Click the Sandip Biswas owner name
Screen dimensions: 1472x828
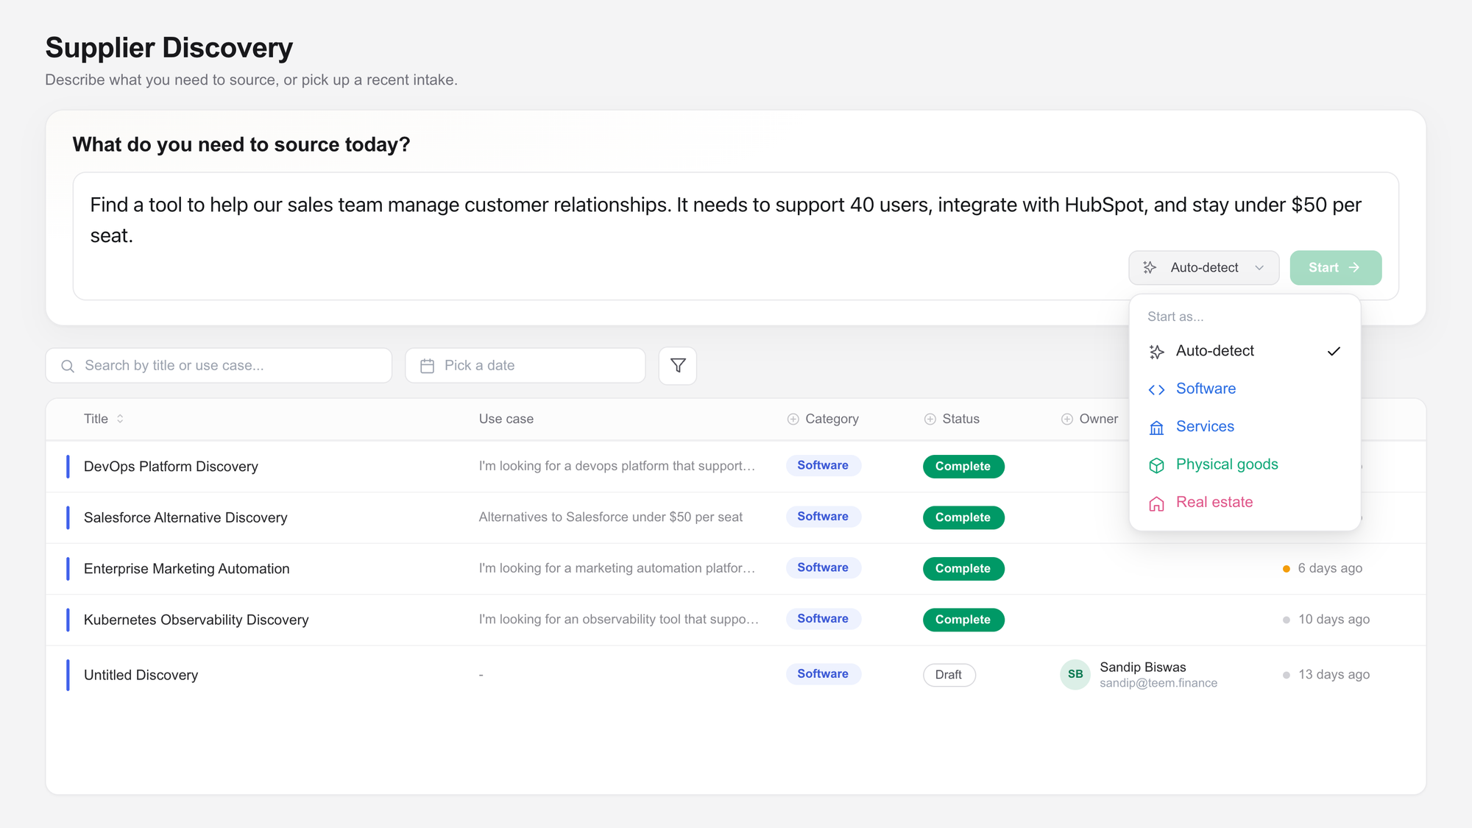coord(1143,667)
